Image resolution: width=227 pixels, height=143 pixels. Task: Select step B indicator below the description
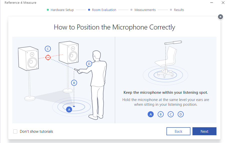(160, 114)
